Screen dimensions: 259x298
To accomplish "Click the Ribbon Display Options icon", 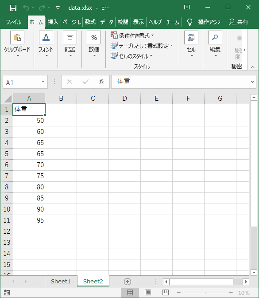I will [x=187, y=7].
